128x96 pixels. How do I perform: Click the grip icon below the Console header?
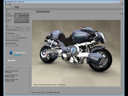pyautogui.click(x=6, y=69)
